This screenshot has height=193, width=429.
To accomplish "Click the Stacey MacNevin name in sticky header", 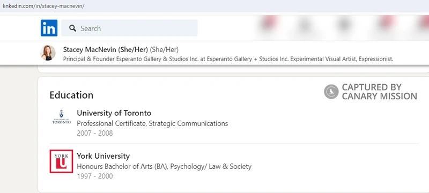I will pyautogui.click(x=105, y=49).
